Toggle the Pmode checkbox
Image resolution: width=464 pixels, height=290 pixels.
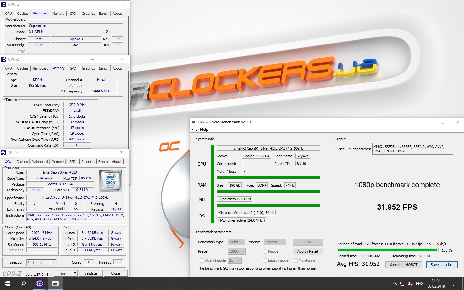point(265,251)
